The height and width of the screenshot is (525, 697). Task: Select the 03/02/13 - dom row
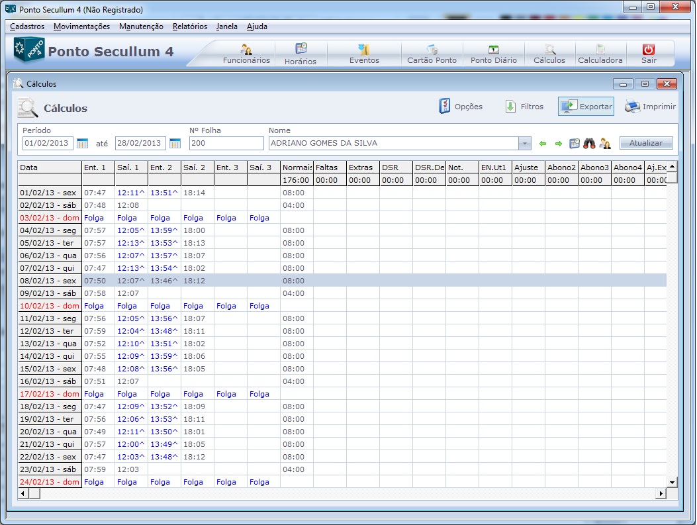(342, 218)
